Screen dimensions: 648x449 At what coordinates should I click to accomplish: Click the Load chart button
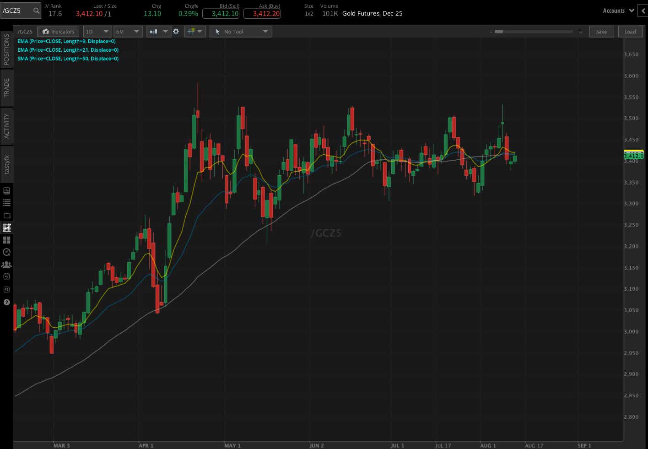[630, 32]
